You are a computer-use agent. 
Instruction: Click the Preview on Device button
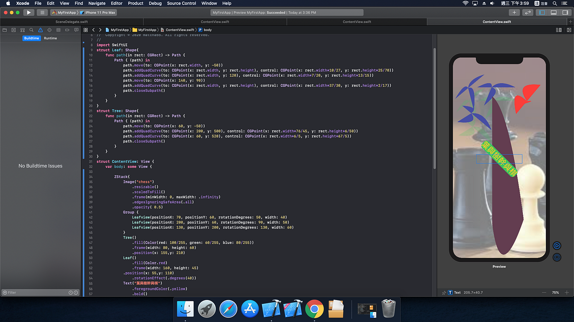(x=557, y=258)
